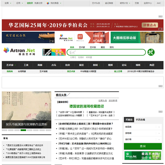Open 拍卖 in main navigation bar

tap(67, 65)
